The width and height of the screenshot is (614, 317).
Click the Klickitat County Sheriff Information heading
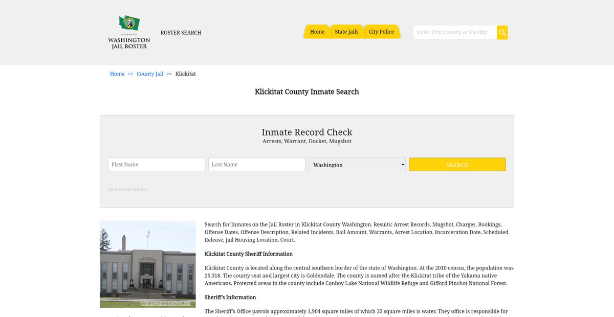point(249,254)
